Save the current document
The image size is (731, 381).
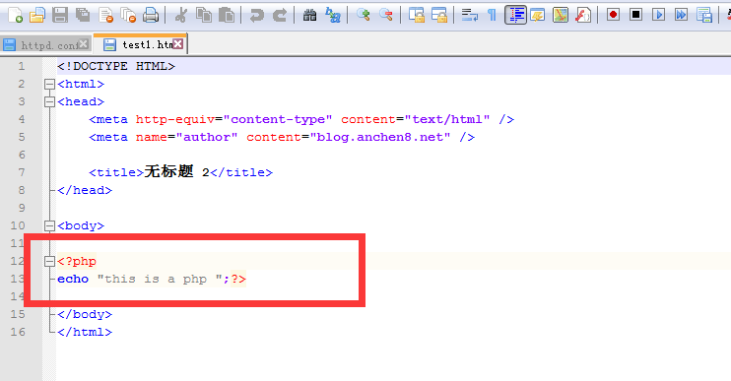coord(60,16)
